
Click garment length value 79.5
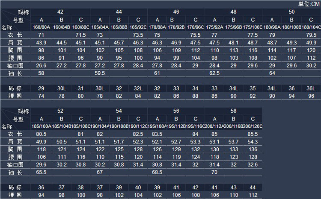click(311, 35)
